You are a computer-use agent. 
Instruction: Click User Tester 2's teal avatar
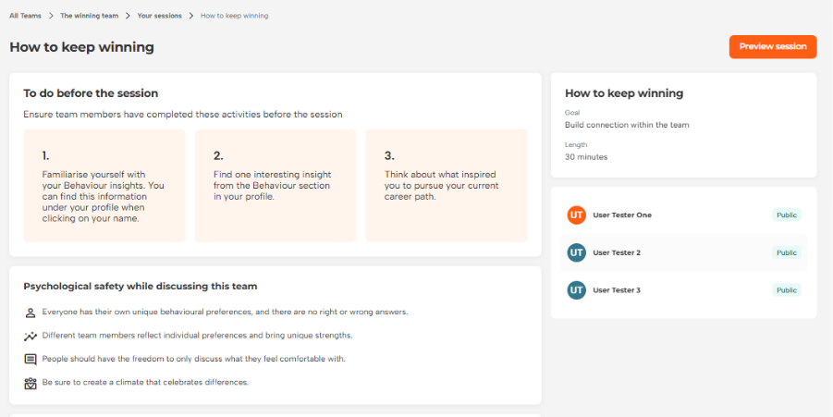click(x=577, y=252)
